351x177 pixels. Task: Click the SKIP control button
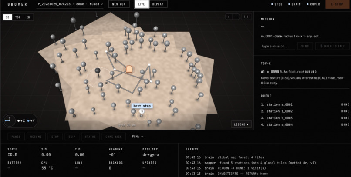point(72,137)
